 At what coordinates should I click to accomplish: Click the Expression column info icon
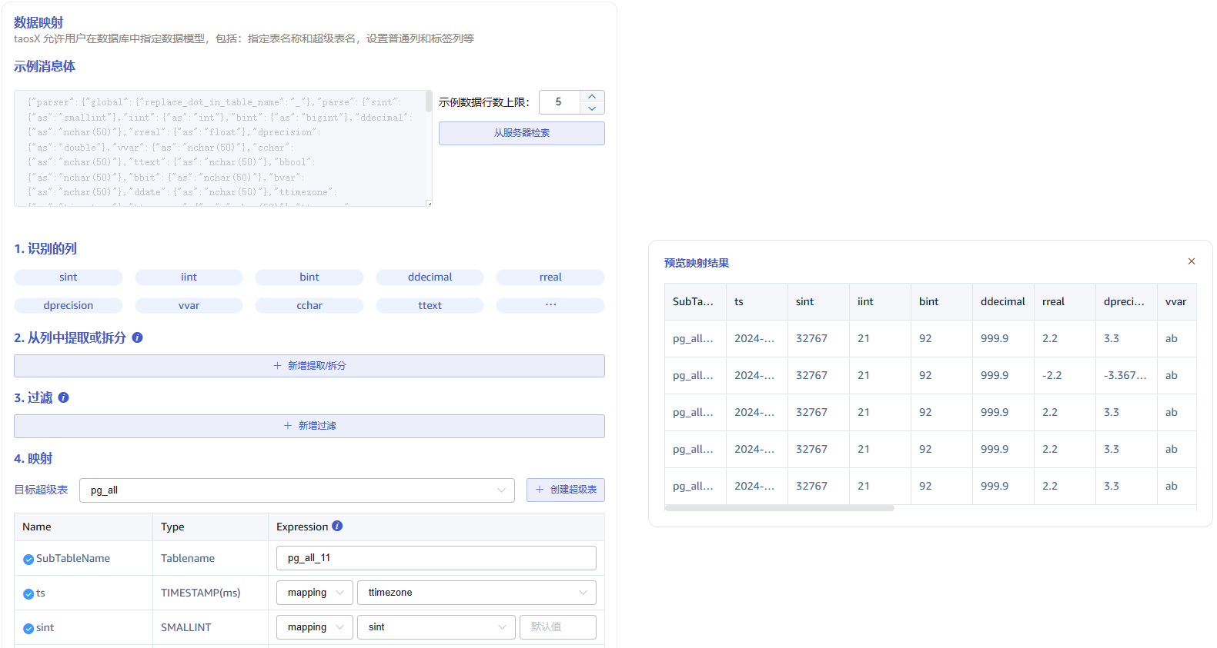[337, 527]
